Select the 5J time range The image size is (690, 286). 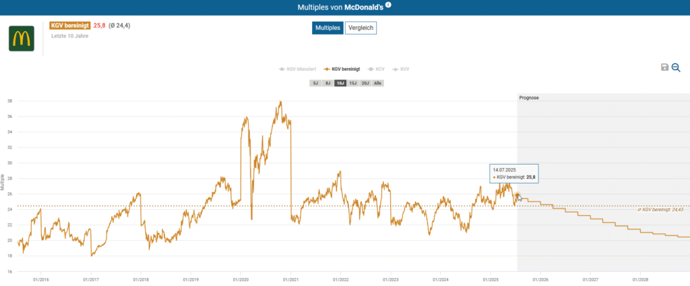tap(315, 83)
